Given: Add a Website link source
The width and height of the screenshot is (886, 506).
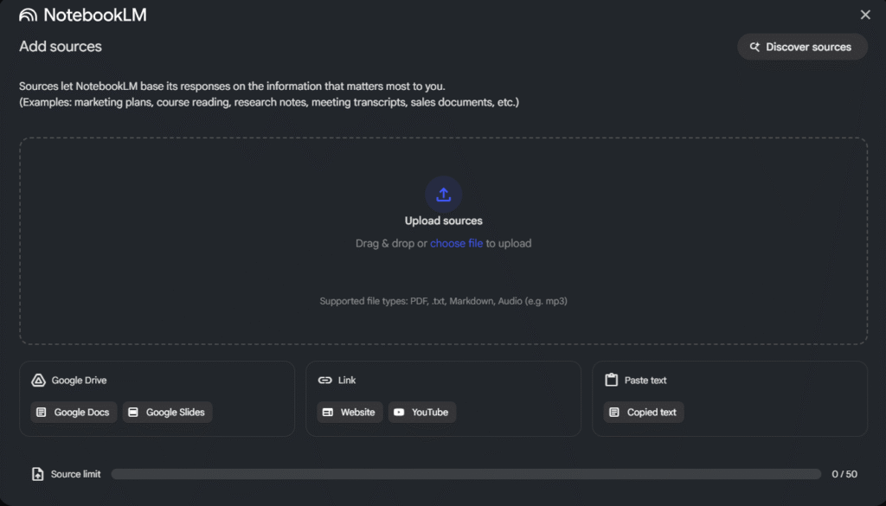Looking at the screenshot, I should pos(350,413).
